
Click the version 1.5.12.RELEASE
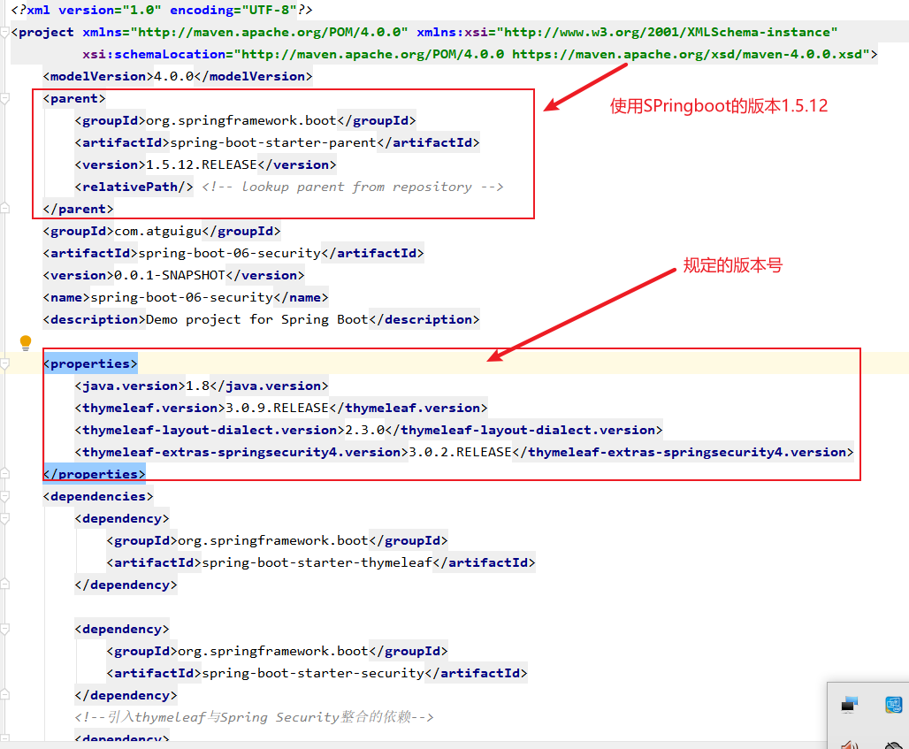tap(201, 164)
